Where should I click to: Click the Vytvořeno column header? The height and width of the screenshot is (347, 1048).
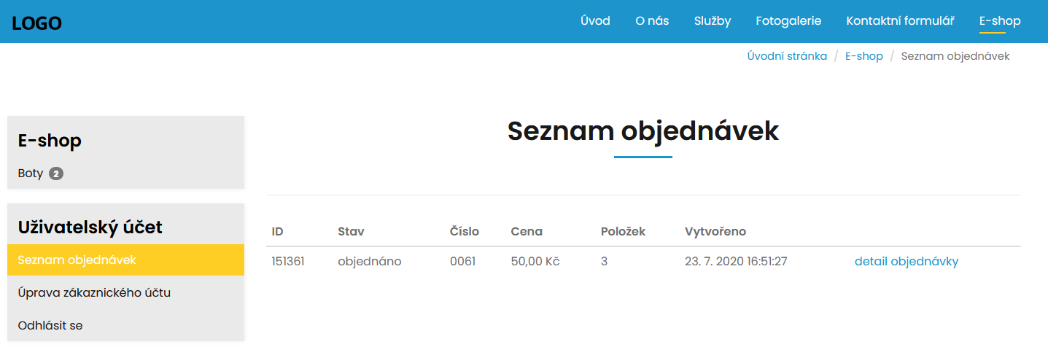point(715,232)
